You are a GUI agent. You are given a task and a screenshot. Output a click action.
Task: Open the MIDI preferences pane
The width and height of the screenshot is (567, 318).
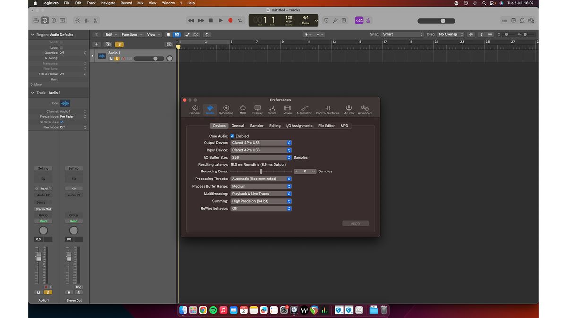(x=242, y=110)
